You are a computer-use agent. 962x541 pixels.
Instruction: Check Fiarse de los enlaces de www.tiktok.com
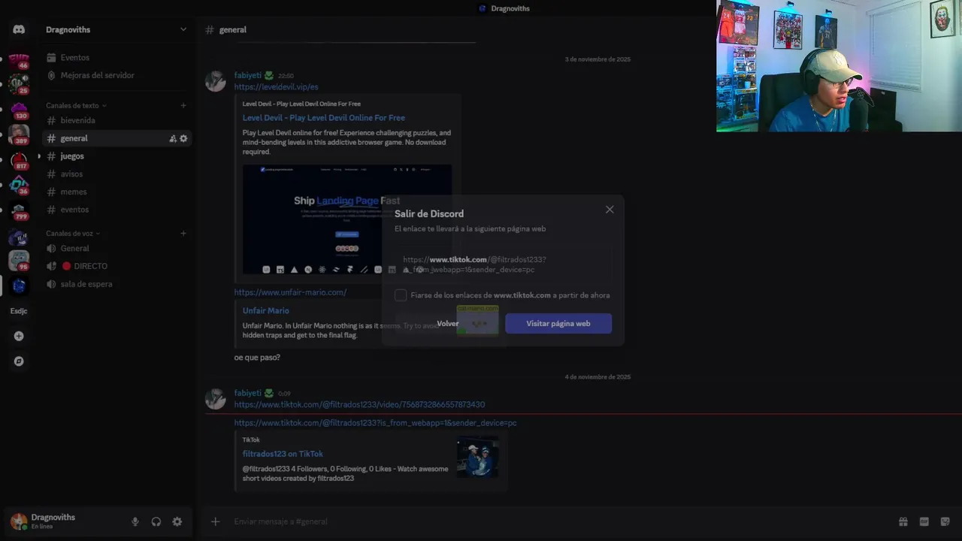click(x=401, y=295)
